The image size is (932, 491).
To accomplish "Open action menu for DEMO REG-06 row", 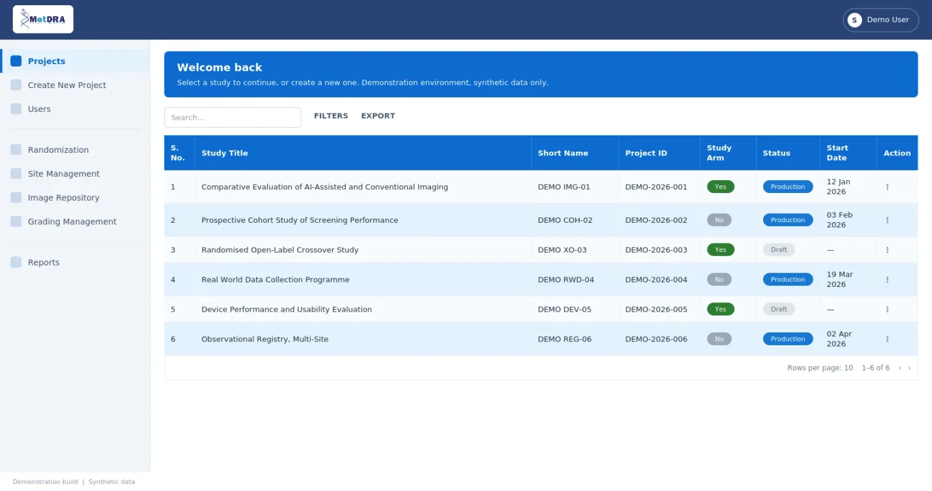I will [887, 339].
